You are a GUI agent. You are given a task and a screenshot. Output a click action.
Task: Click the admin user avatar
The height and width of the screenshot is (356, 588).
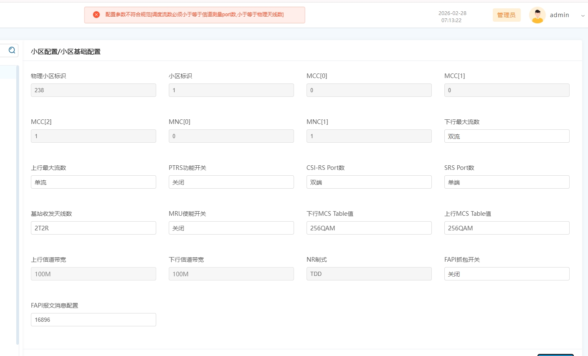click(x=537, y=15)
